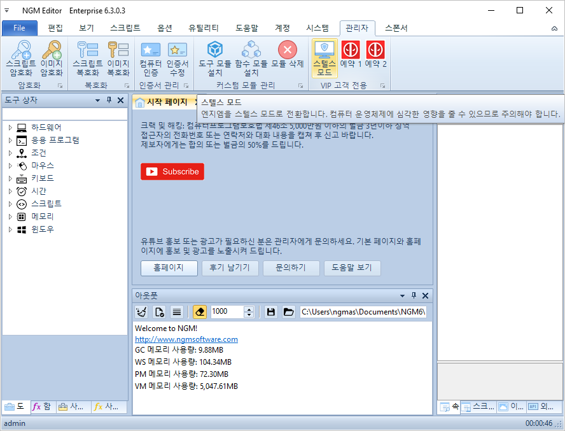Switch to the 함 function bottom tab

tap(42, 407)
